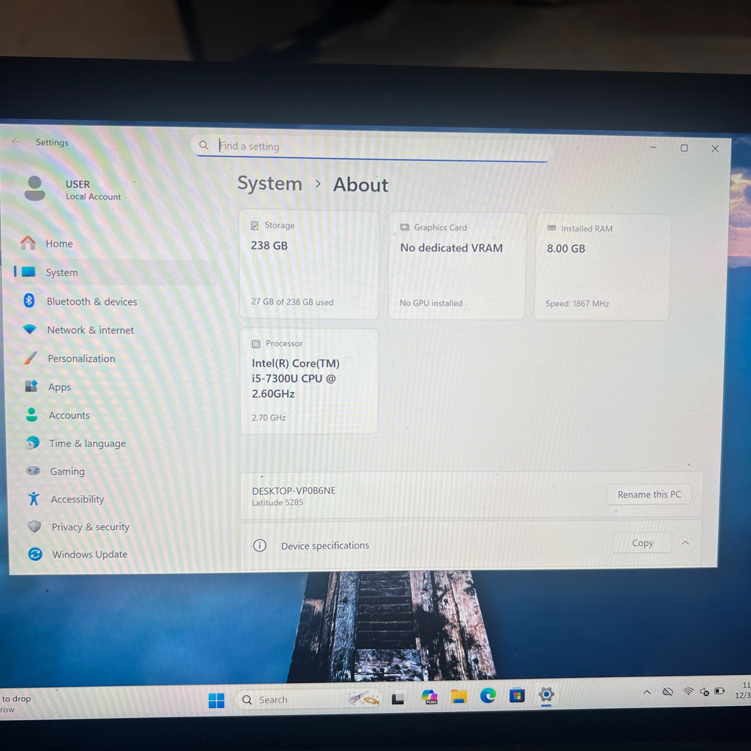Open the Storage card showing 238 GB
Viewport: 751px width, 751px height.
click(x=309, y=265)
